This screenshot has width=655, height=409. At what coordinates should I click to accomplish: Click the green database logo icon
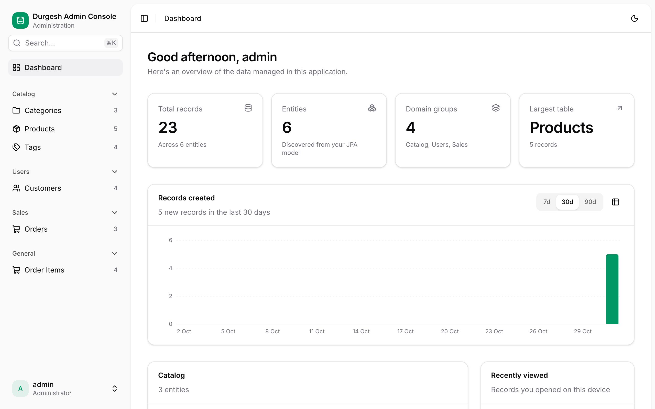pos(20,20)
